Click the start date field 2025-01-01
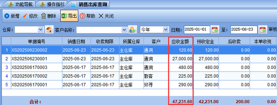 [x=197, y=30]
